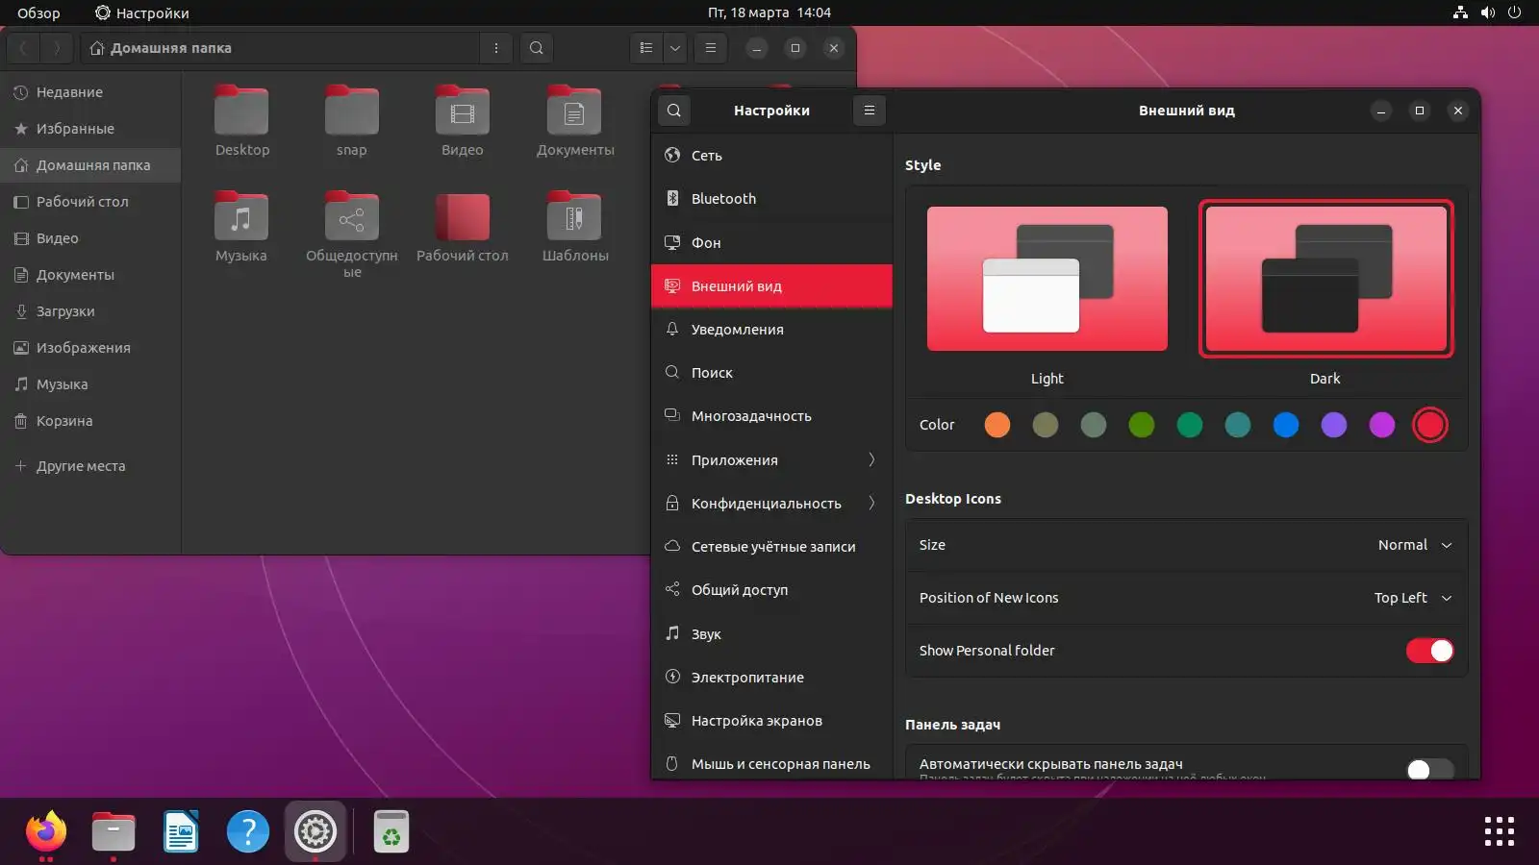Viewport: 1539px width, 865px height.
Task: Click the volume icon in the top panel
Action: pos(1488,12)
